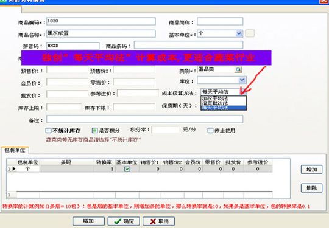Switch to the 包装单位 tab
Viewport: 329px width, 228px height.
click(x=15, y=150)
